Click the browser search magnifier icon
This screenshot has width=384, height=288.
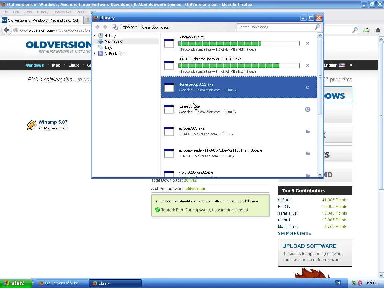355,30
